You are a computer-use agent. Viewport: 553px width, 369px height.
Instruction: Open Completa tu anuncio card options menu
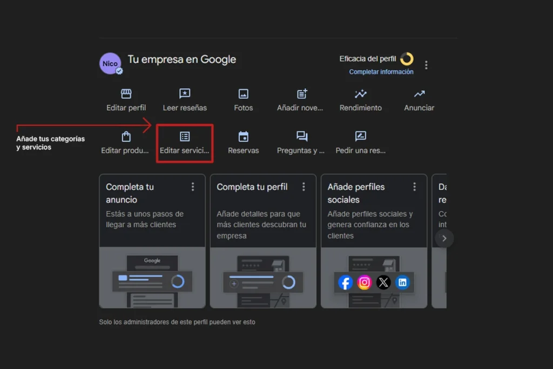[193, 186]
